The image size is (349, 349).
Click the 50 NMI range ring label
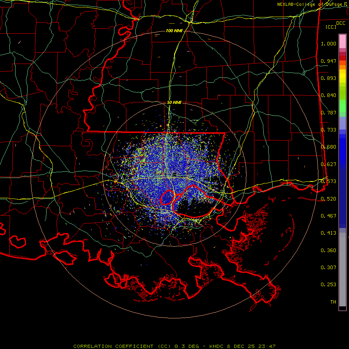[x=174, y=103]
